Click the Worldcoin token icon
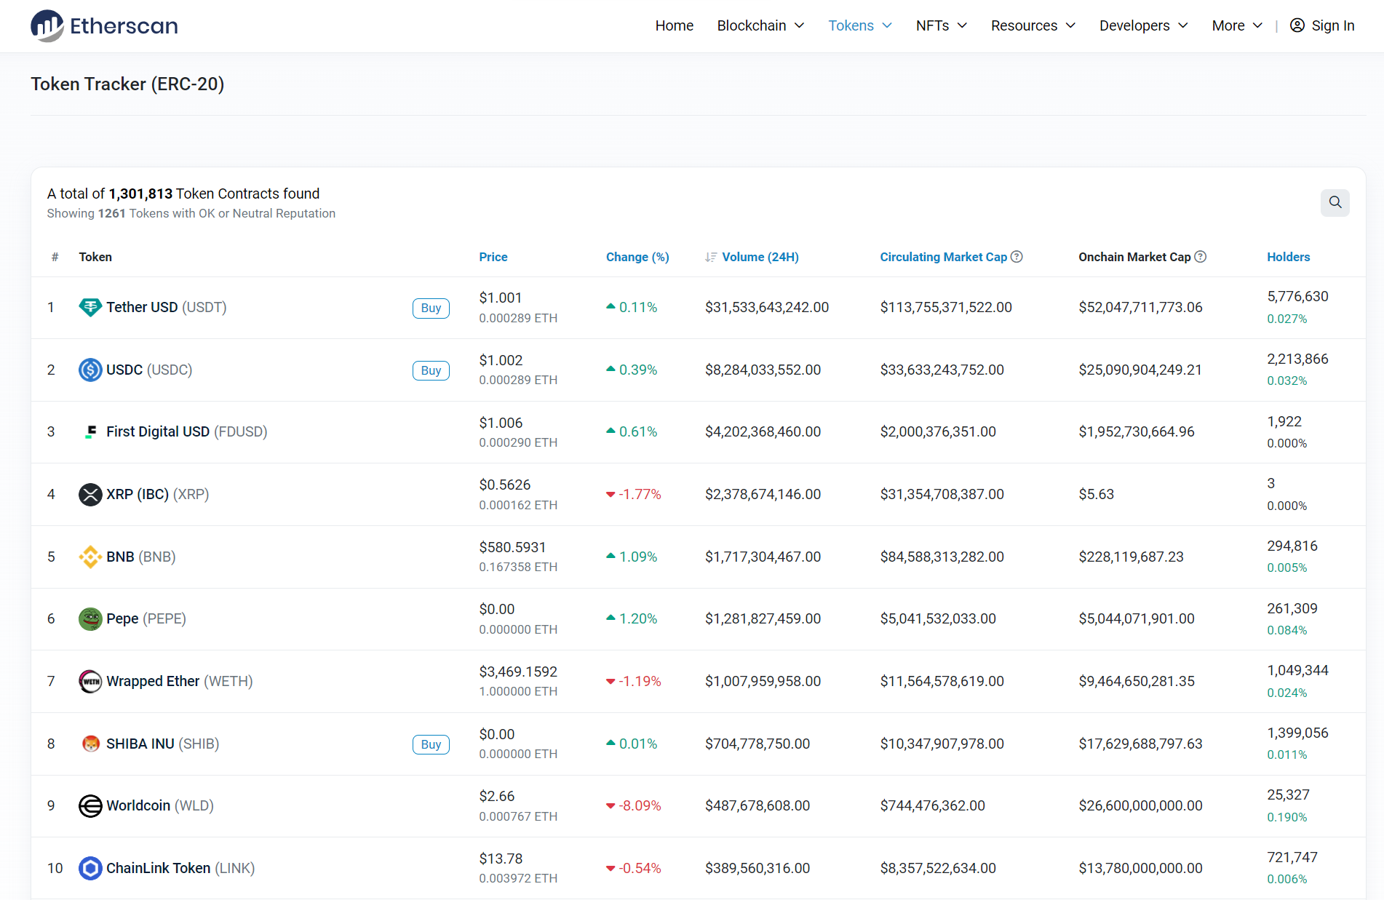Image resolution: width=1384 pixels, height=900 pixels. 90,806
